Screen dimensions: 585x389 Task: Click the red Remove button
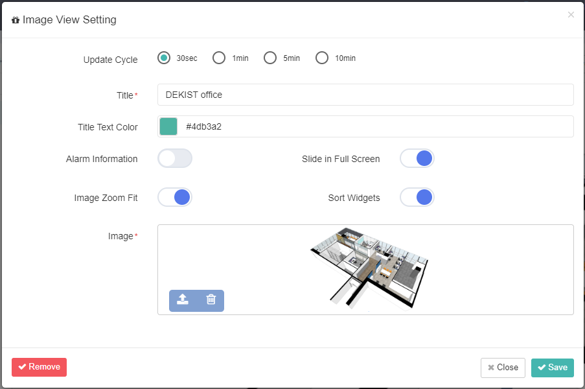pyautogui.click(x=39, y=367)
